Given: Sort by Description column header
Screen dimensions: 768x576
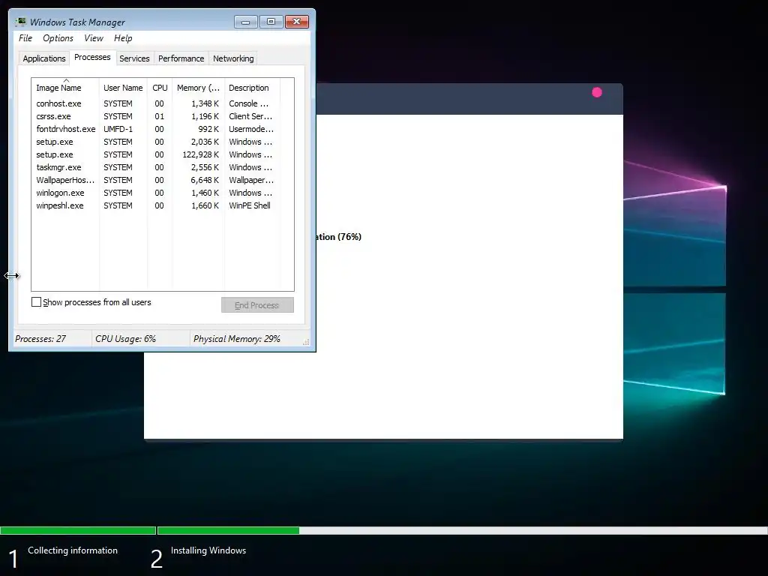Looking at the screenshot, I should tap(252, 88).
